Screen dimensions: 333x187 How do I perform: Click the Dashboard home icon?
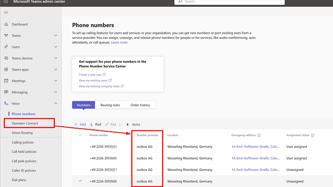(6, 24)
